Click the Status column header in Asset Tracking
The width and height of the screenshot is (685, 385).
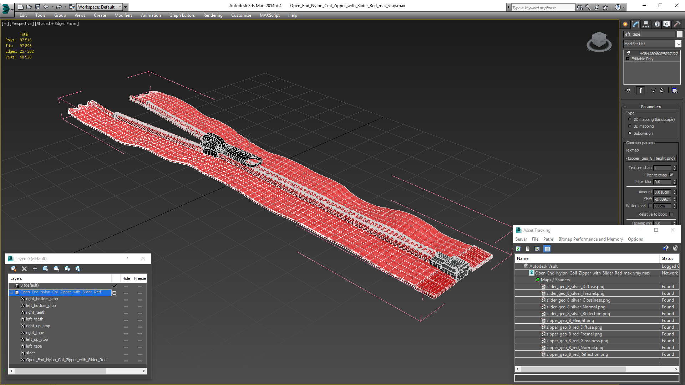pyautogui.click(x=669, y=258)
